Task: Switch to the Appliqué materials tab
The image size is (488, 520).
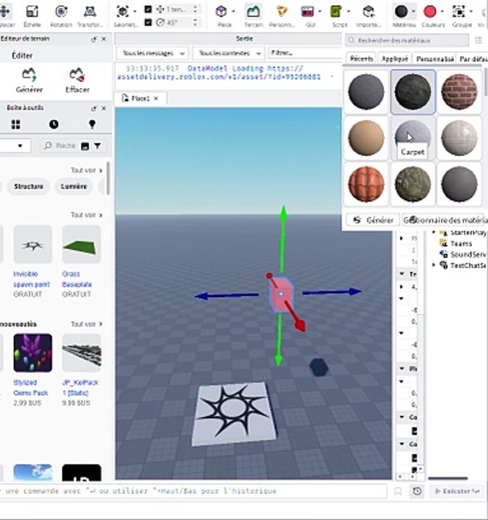Action: [395, 58]
